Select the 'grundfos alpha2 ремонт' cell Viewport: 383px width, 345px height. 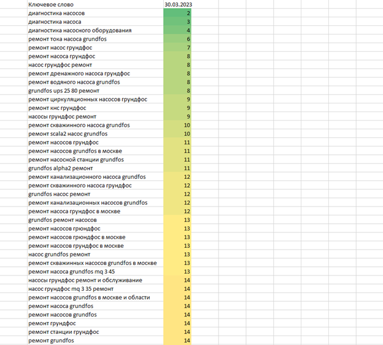[95, 168]
